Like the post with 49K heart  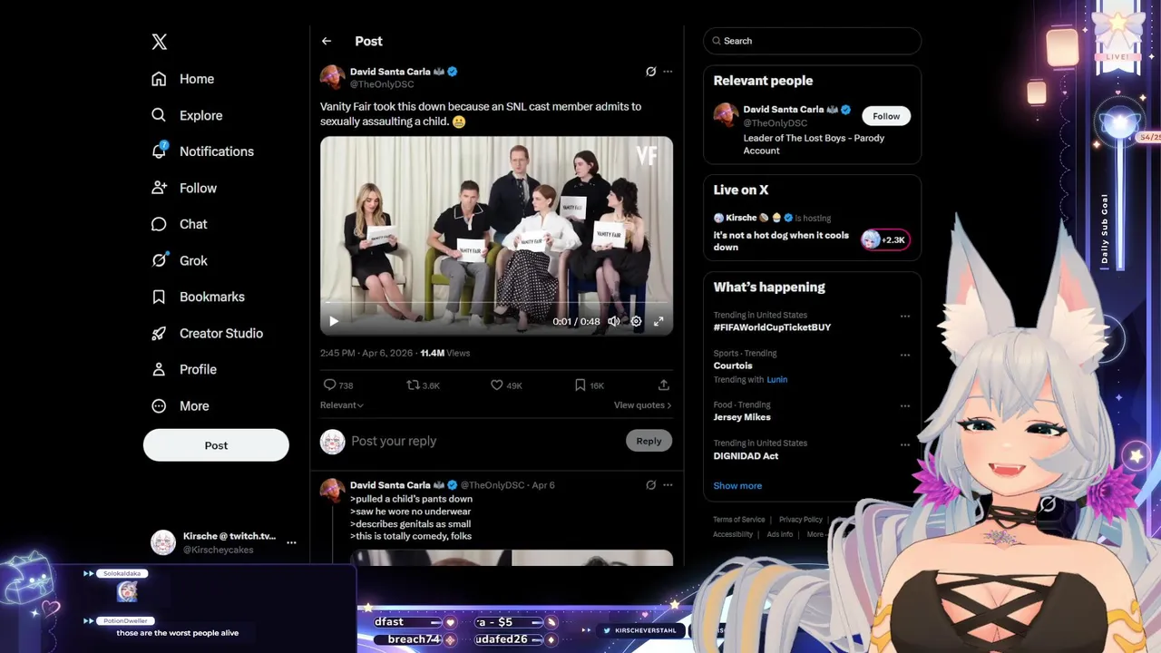[506, 385]
